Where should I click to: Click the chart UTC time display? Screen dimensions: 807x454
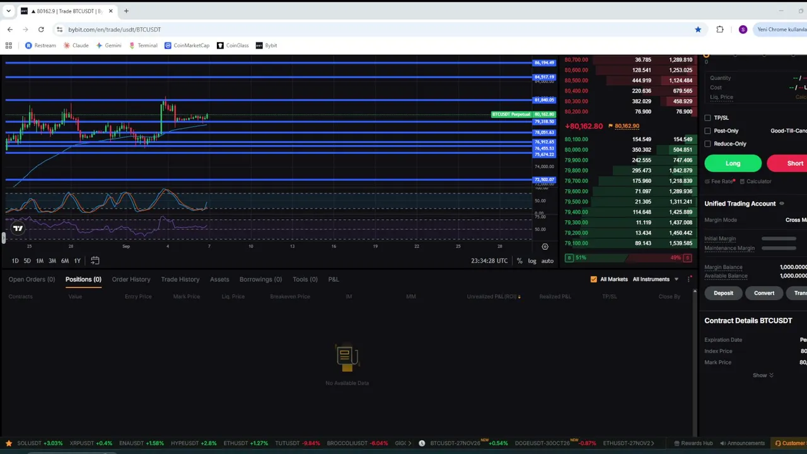click(x=489, y=261)
